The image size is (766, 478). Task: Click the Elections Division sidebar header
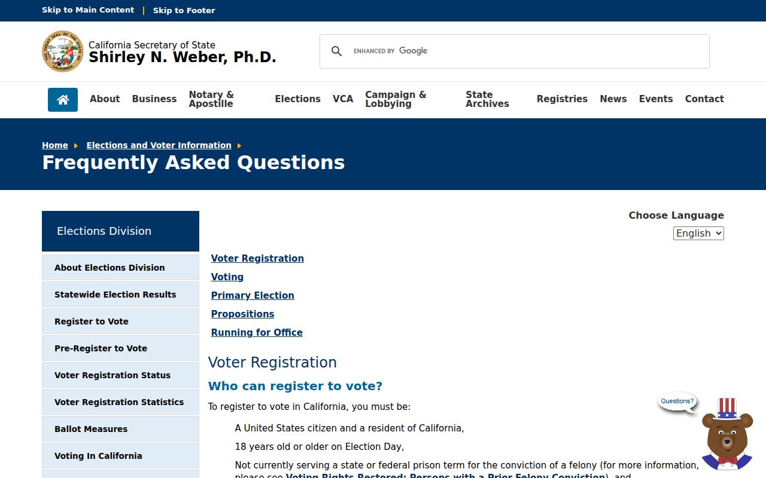(x=120, y=231)
